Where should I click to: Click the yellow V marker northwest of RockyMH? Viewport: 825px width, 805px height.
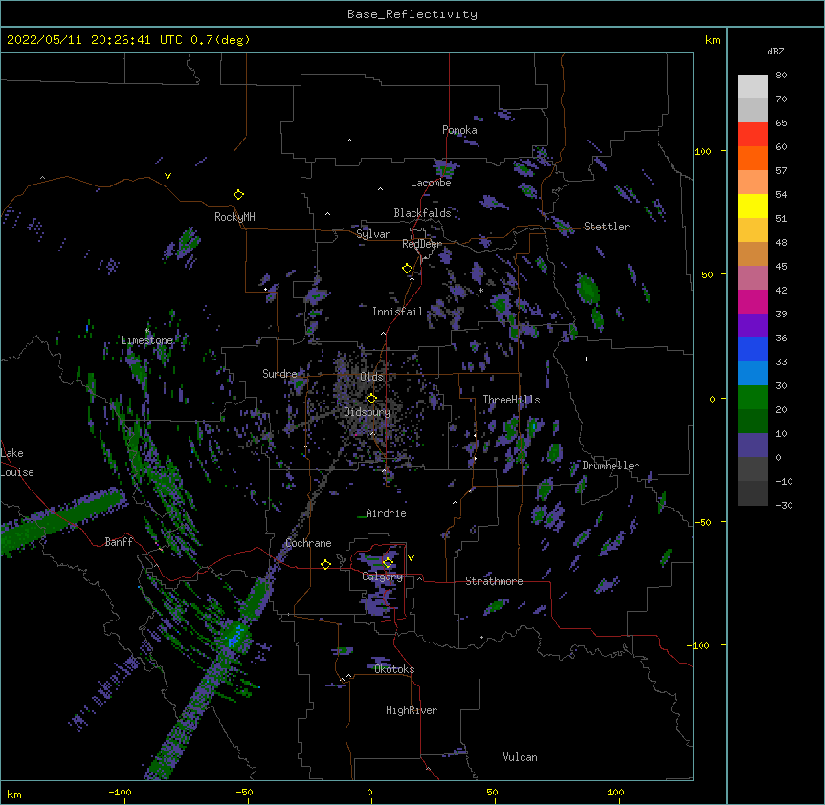click(x=167, y=176)
